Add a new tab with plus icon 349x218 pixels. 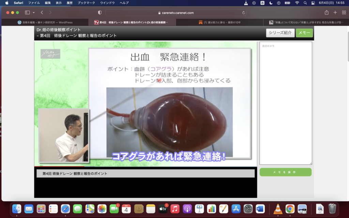335,13
